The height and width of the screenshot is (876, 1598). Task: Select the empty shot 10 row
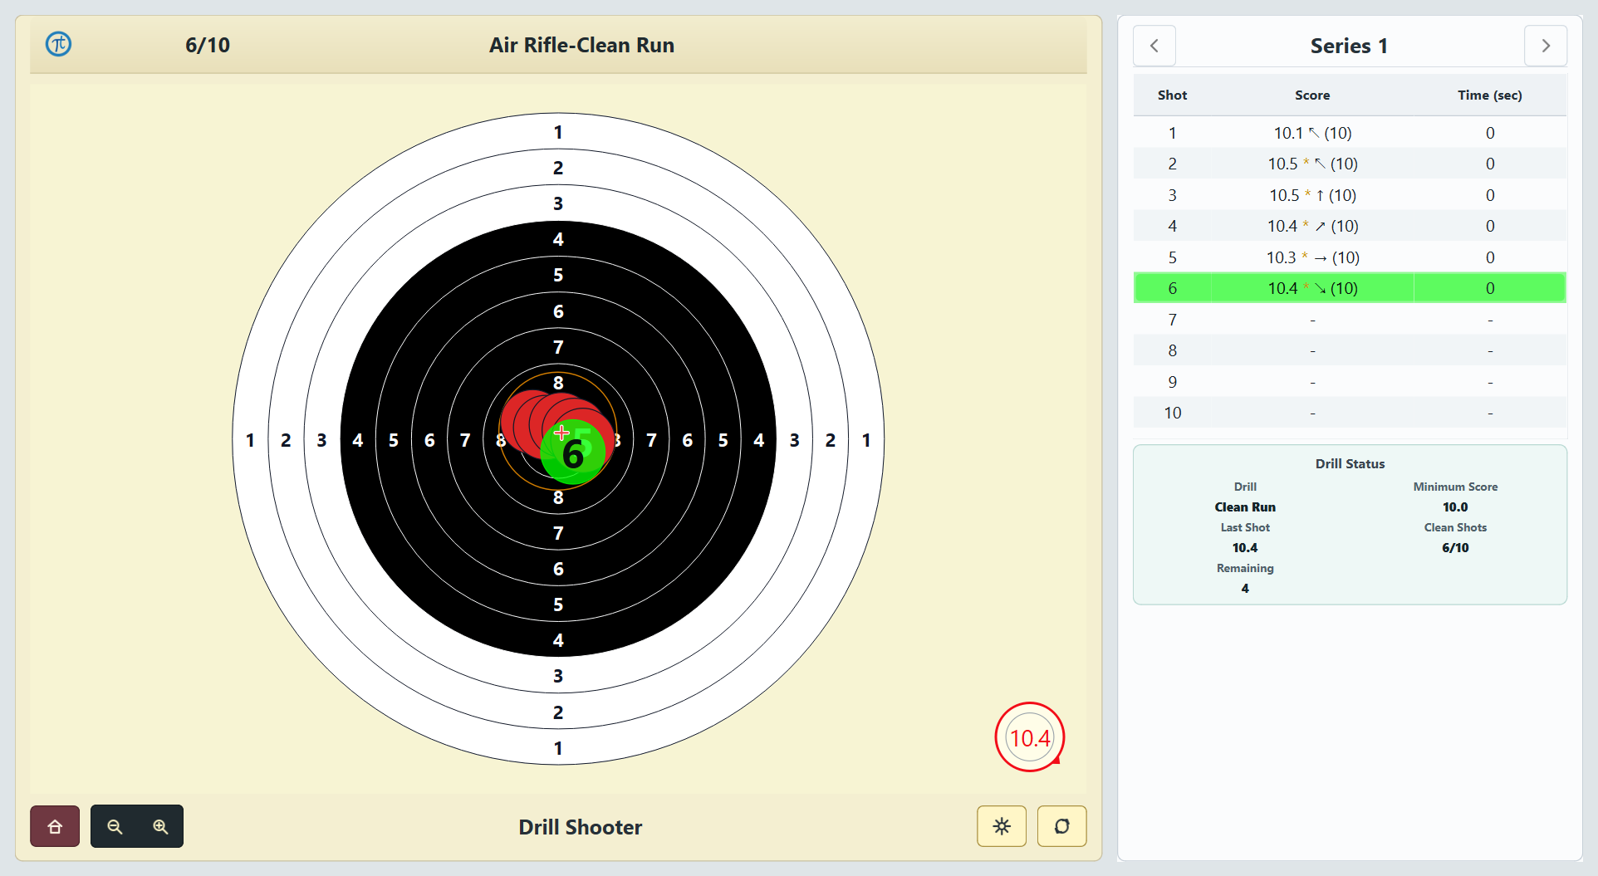[x=1350, y=413]
